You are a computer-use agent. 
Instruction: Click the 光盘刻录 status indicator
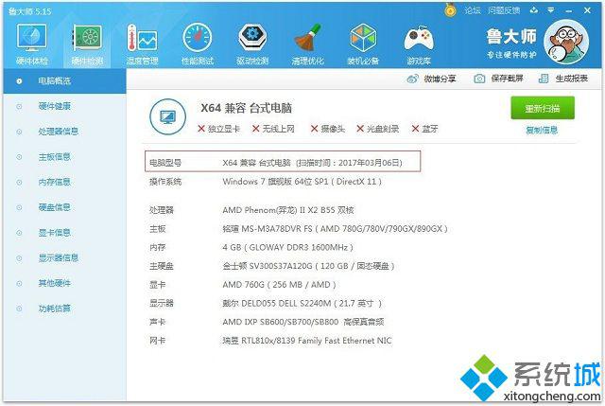pyautogui.click(x=377, y=129)
